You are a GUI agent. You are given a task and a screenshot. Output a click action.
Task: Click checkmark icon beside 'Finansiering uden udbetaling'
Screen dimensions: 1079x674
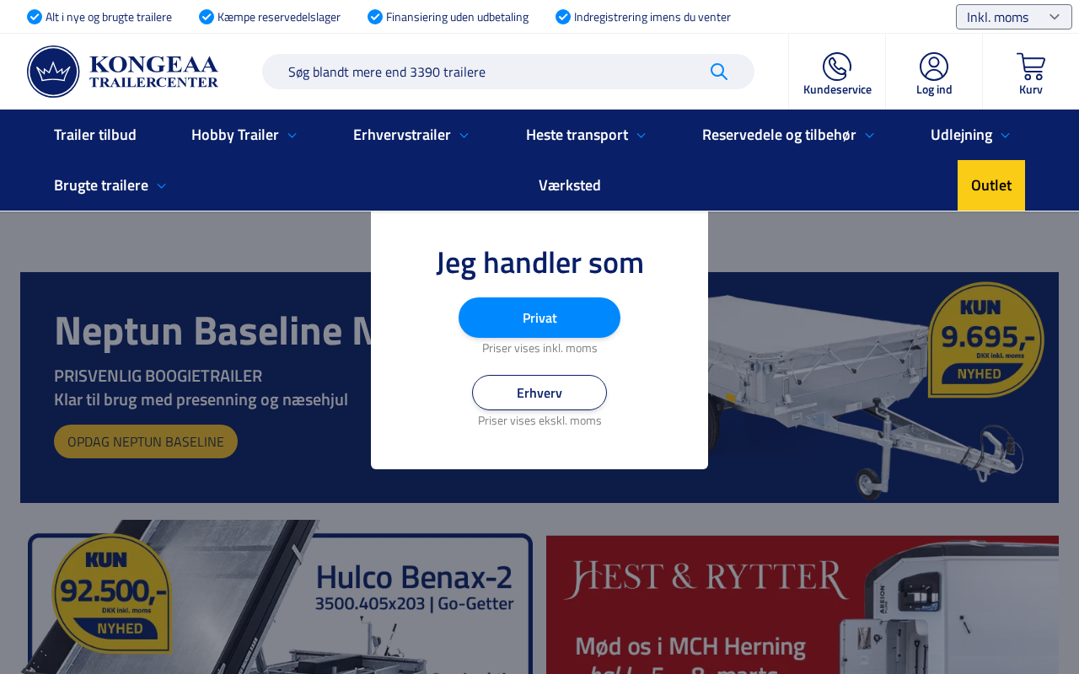pyautogui.click(x=375, y=17)
